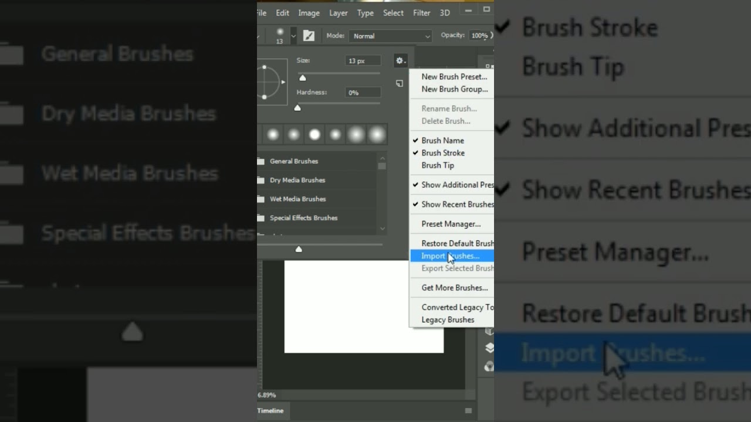The height and width of the screenshot is (422, 751).
Task: Open the brush panel gear menu
Action: [401, 60]
